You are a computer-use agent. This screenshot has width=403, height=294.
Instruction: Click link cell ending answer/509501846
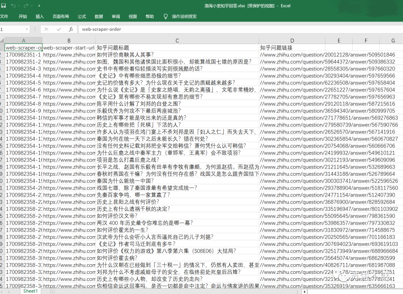(x=328, y=55)
